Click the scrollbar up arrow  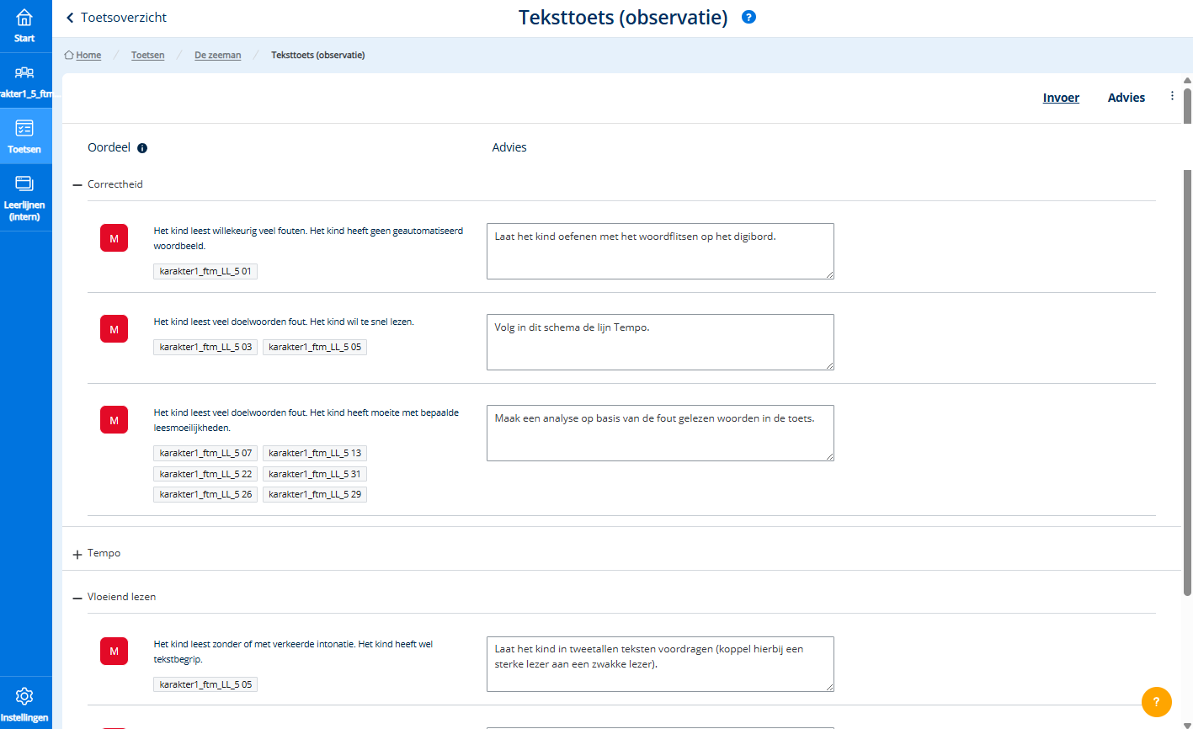click(1187, 81)
